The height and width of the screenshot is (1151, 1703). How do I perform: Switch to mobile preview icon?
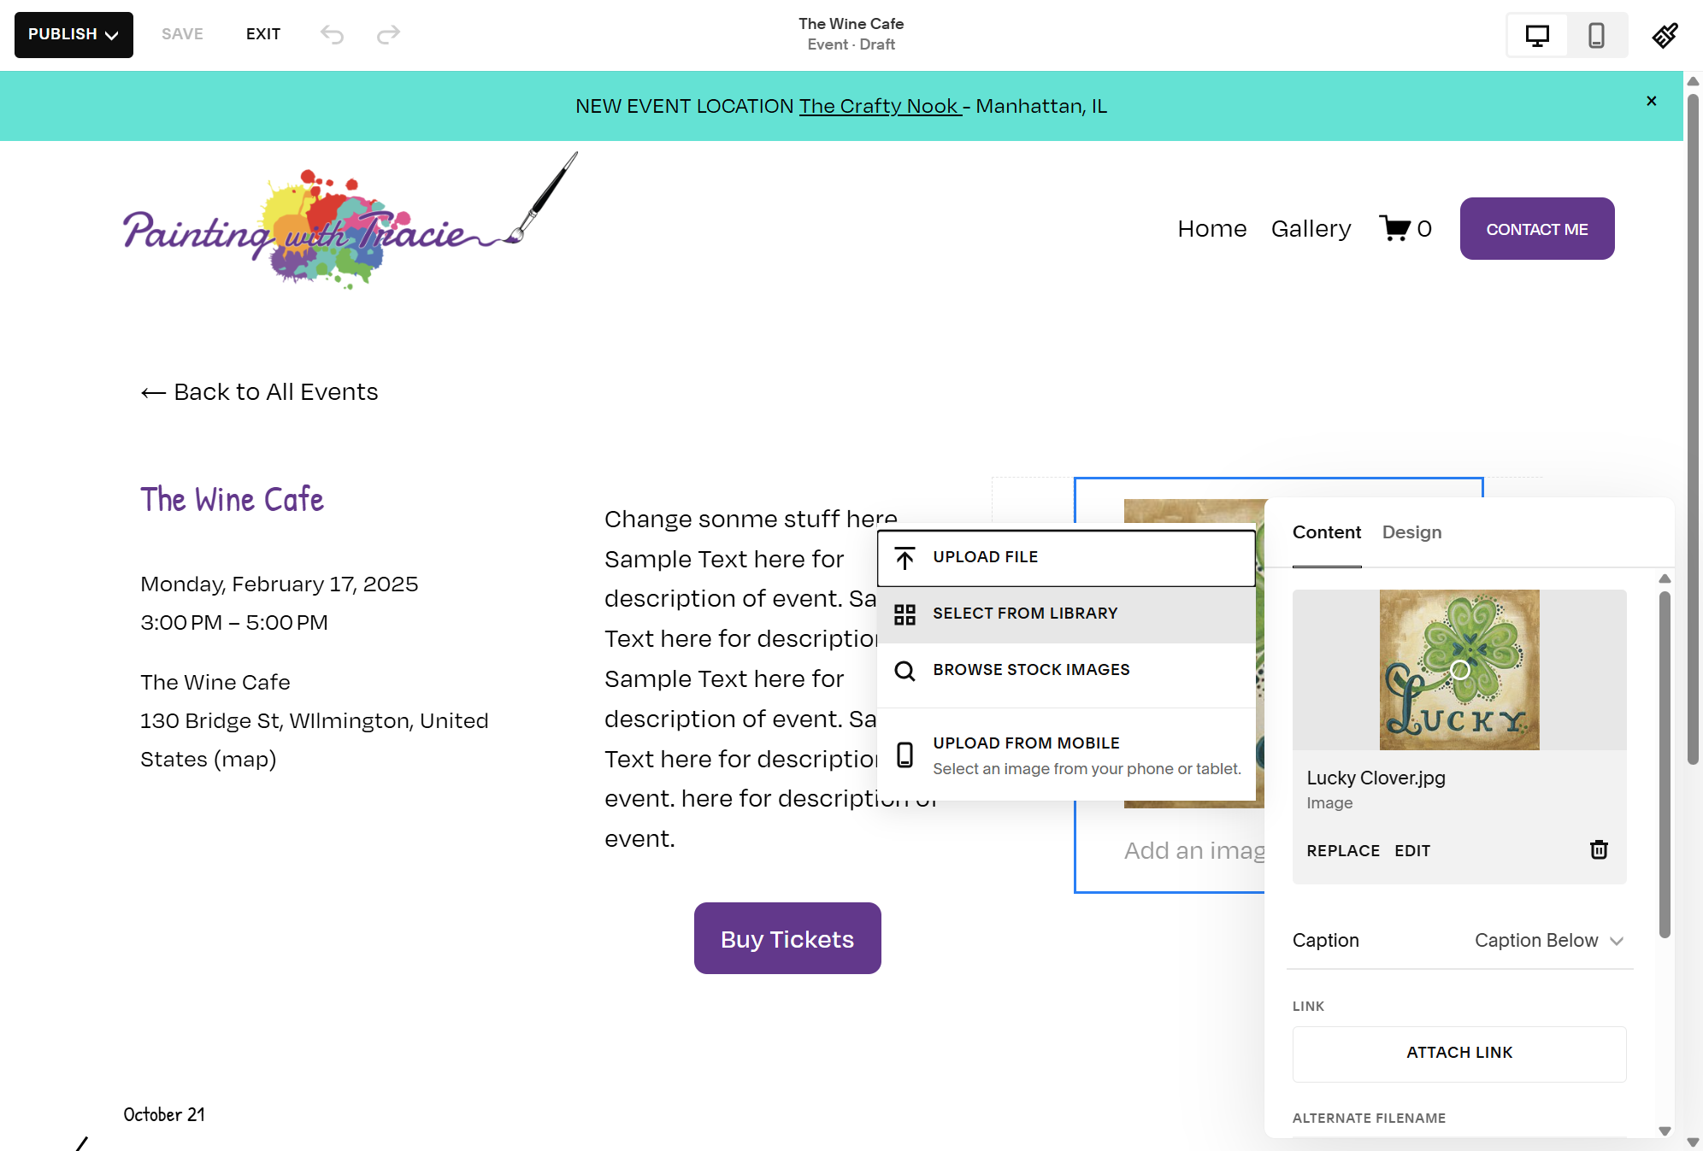pos(1596,35)
